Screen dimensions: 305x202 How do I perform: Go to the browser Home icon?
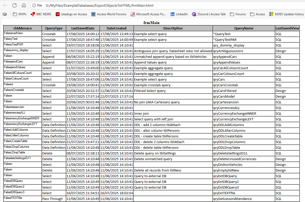tap(24, 5)
